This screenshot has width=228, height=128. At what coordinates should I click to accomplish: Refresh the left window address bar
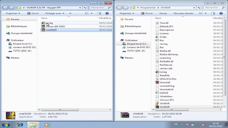pyautogui.click(x=85, y=7)
